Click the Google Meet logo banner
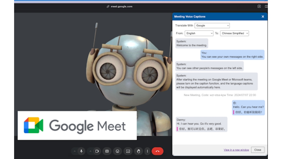 pos(77,125)
